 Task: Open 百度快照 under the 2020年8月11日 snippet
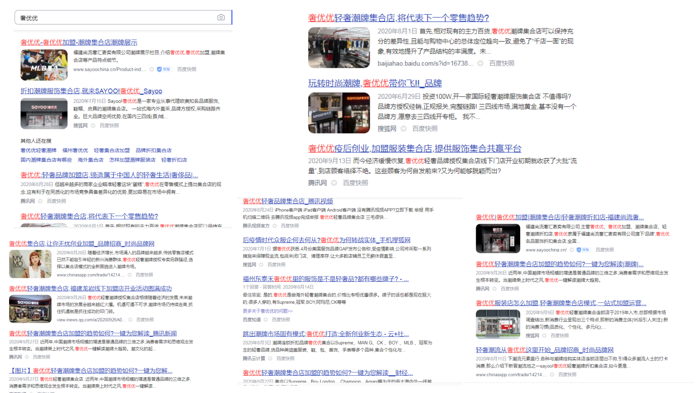click(x=568, y=374)
